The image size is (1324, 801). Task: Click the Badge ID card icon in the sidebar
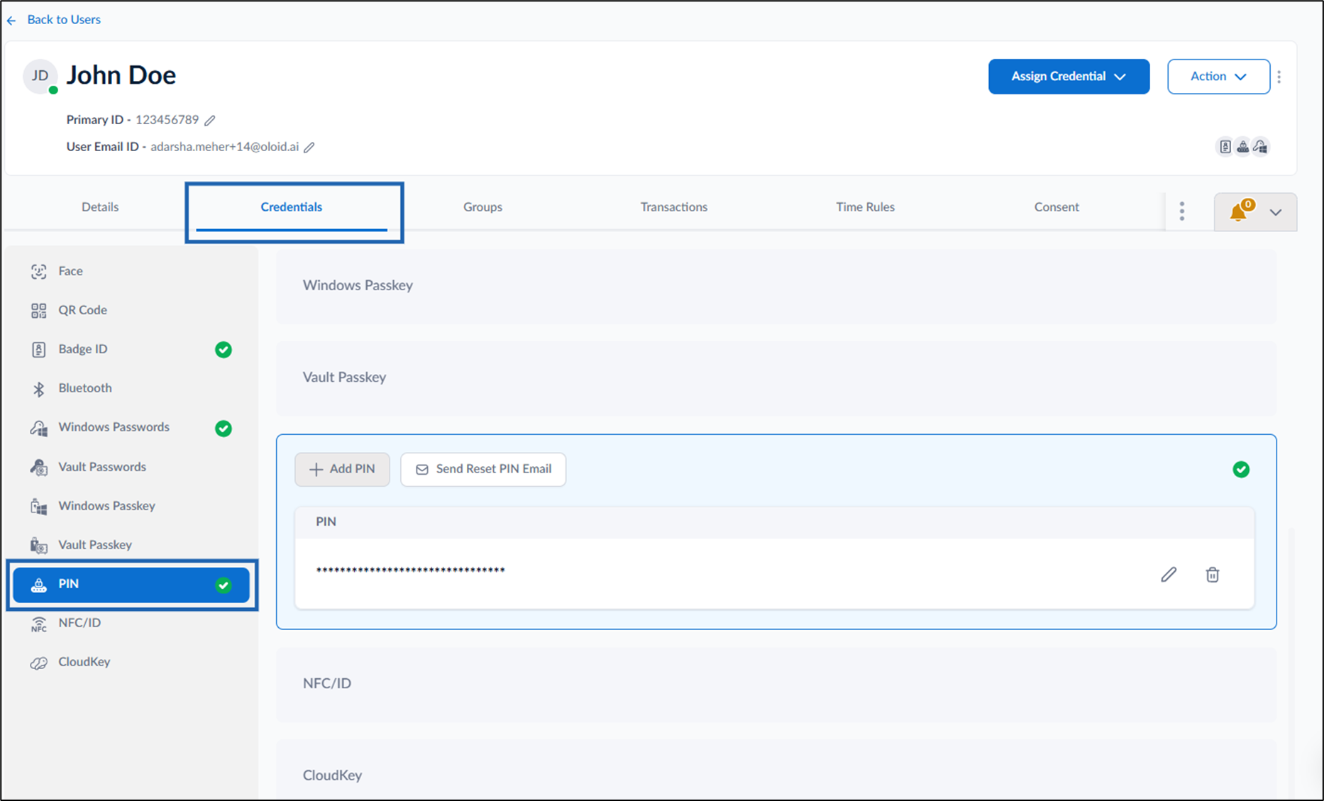pos(39,350)
